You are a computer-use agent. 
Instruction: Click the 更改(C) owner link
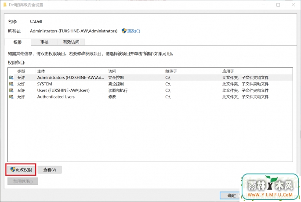[134, 31]
